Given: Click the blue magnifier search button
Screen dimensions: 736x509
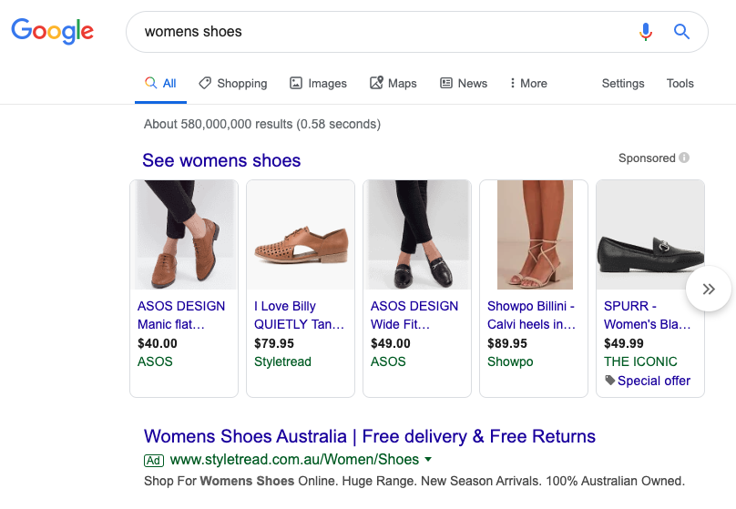Looking at the screenshot, I should pos(681,32).
